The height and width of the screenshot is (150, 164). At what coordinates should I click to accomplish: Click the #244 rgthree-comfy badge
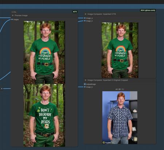[148, 10]
